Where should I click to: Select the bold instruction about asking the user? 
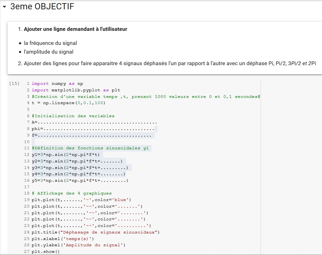pyautogui.click(x=75, y=29)
